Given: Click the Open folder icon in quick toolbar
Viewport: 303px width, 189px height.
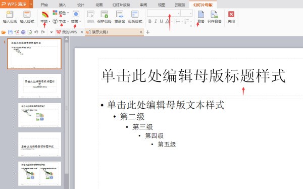Looking at the screenshot, I should pos(4,32).
